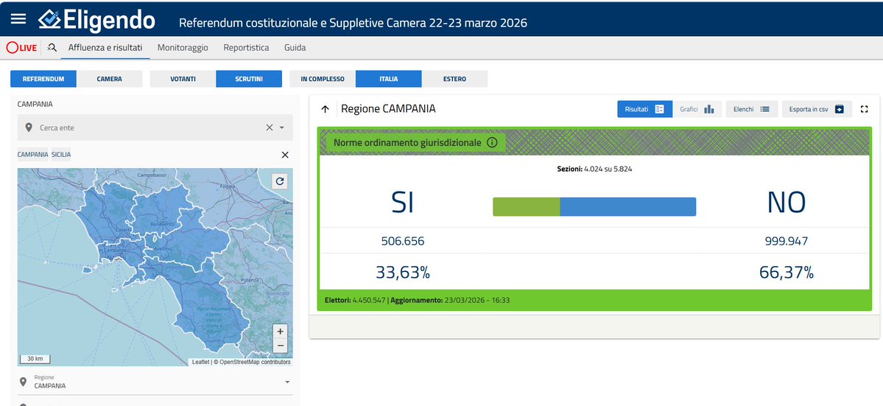883x406 pixels.
Task: Click the SICILIA breadcrumb chip
Action: click(x=61, y=154)
